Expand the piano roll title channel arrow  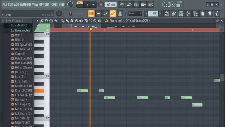point(150,21)
